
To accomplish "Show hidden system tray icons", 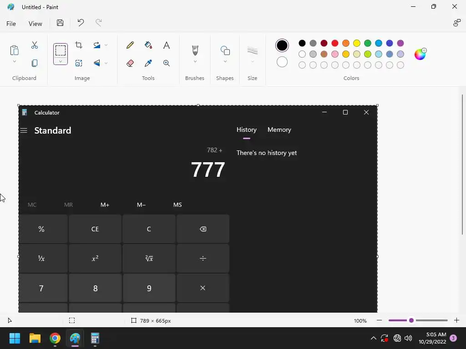I will [x=374, y=338].
